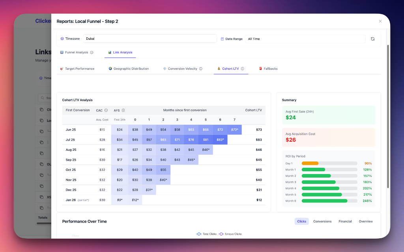Select the Financial view button
404x252 pixels.
click(x=345, y=221)
